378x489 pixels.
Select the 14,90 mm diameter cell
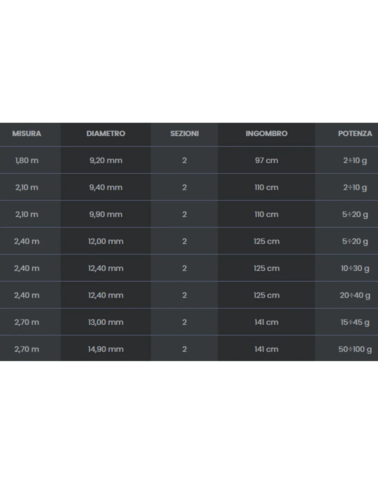(106, 349)
